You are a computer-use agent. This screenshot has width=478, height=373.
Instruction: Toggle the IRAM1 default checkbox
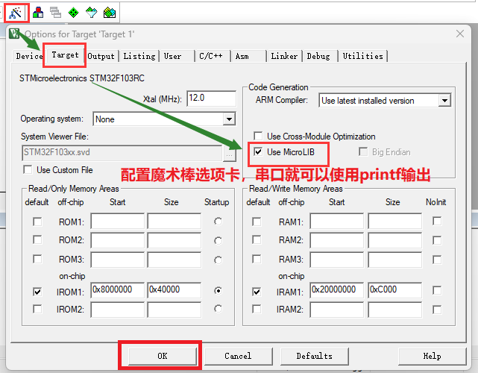(257, 292)
